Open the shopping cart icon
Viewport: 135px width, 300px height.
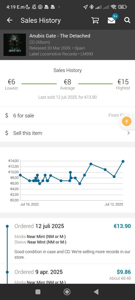tap(95, 20)
